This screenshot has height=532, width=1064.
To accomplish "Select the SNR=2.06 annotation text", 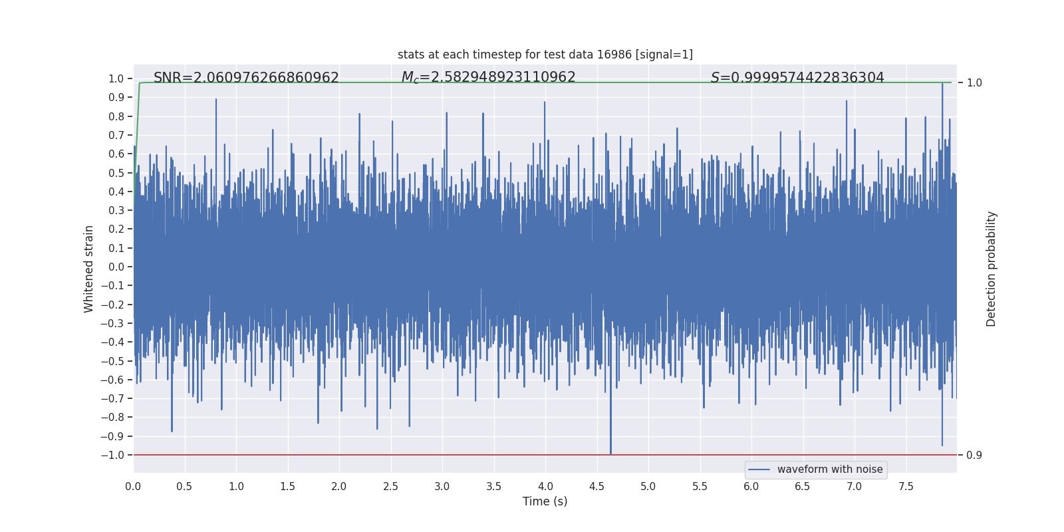I will coord(246,78).
